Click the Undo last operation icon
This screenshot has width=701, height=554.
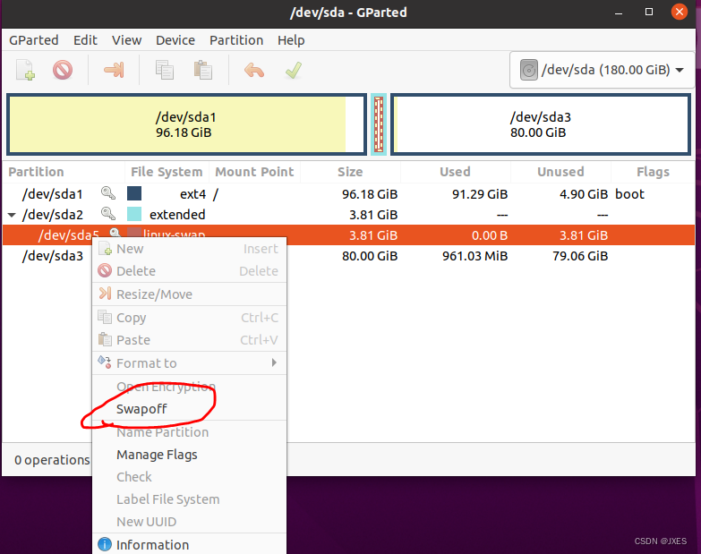254,70
